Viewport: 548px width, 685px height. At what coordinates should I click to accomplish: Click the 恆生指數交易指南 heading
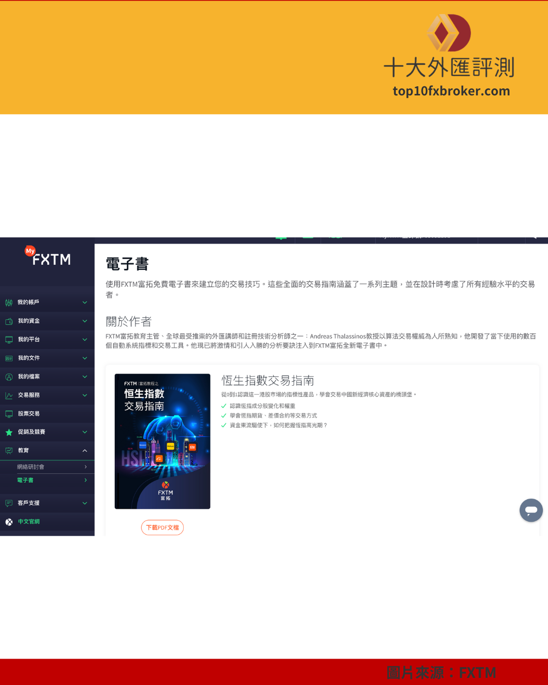268,381
